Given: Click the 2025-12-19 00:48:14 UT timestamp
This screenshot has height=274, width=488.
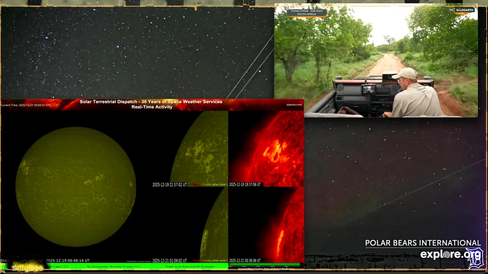Looking at the screenshot, I should click(68, 261).
